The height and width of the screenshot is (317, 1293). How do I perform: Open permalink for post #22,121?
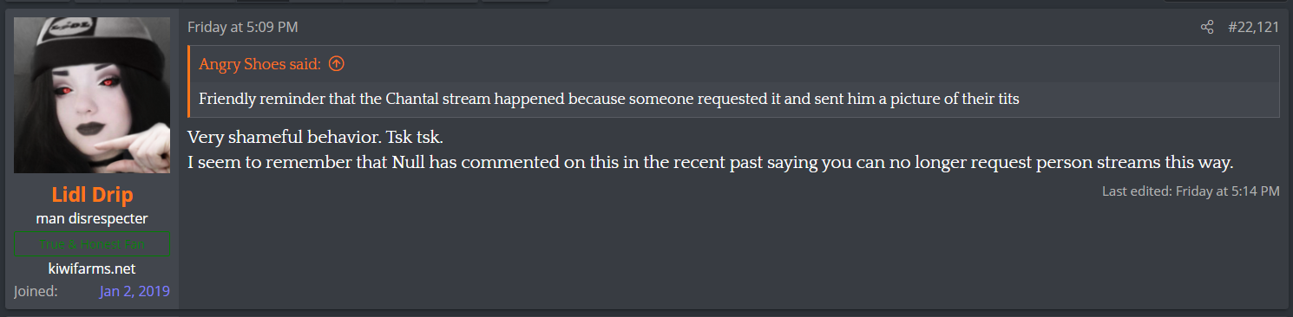click(1253, 28)
